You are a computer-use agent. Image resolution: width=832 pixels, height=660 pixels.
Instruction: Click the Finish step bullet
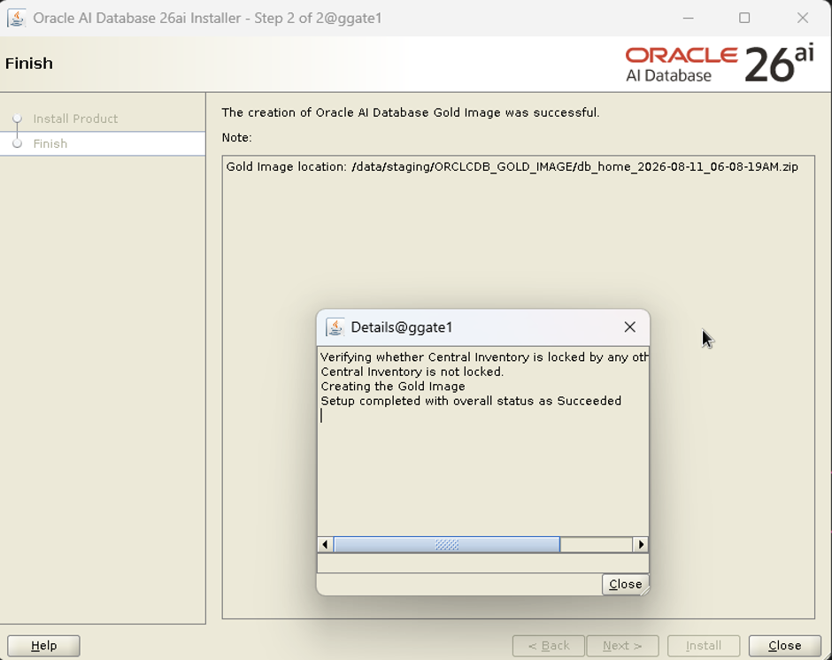[x=17, y=143]
